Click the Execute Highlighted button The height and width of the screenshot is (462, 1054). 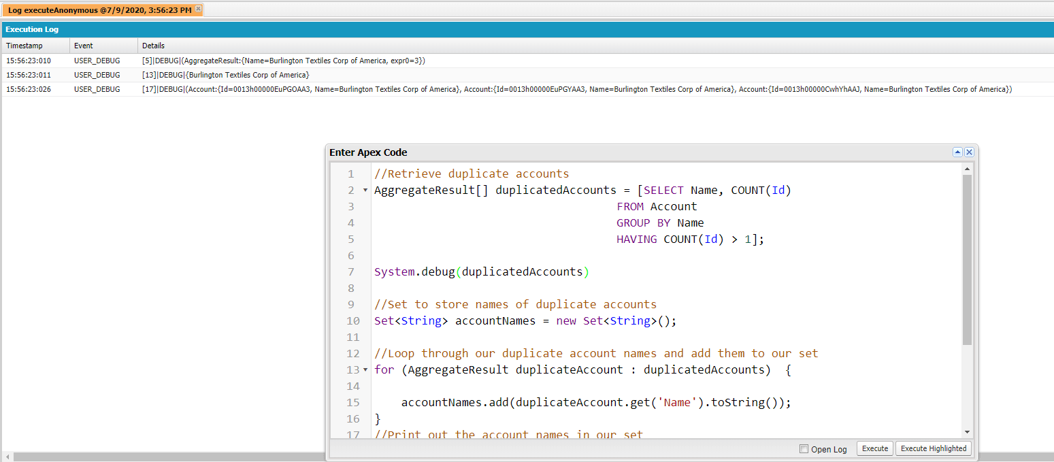933,448
